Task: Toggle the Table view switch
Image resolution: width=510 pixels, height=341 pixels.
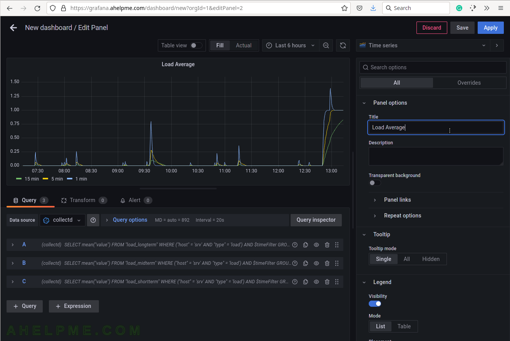Action: (196, 45)
